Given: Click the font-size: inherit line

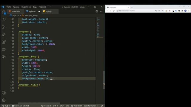Looking at the screenshot, I should pos(34,22).
